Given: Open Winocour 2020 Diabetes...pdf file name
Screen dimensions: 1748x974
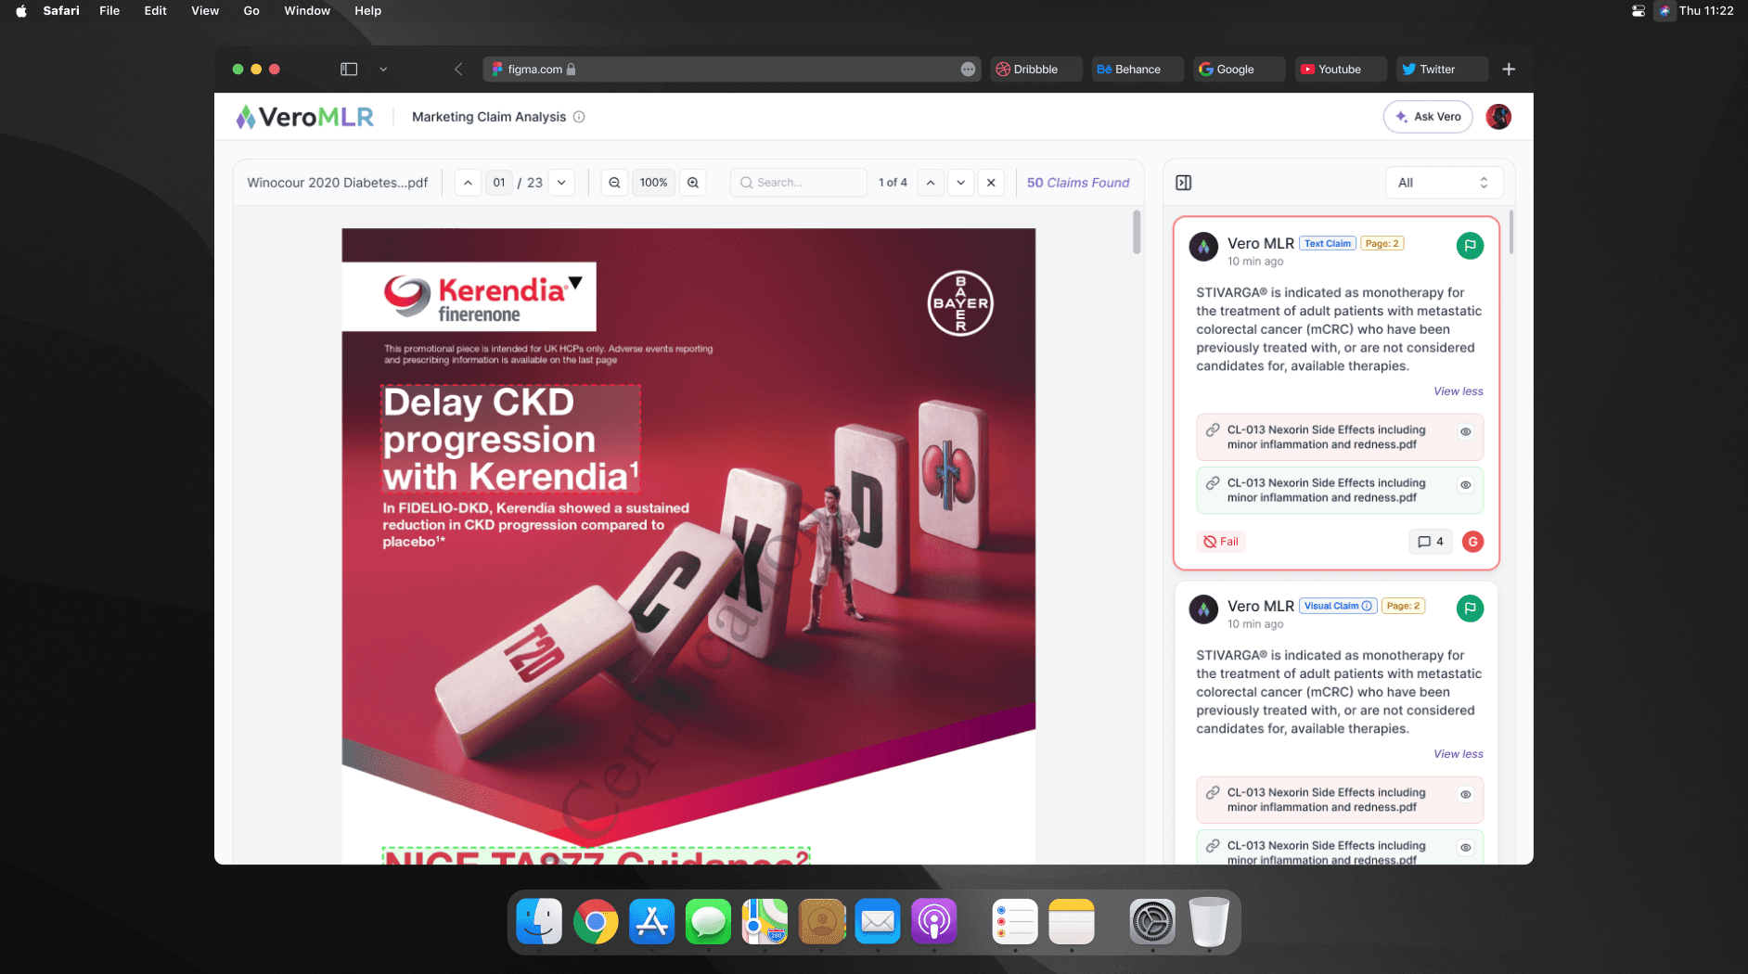Looking at the screenshot, I should point(337,183).
